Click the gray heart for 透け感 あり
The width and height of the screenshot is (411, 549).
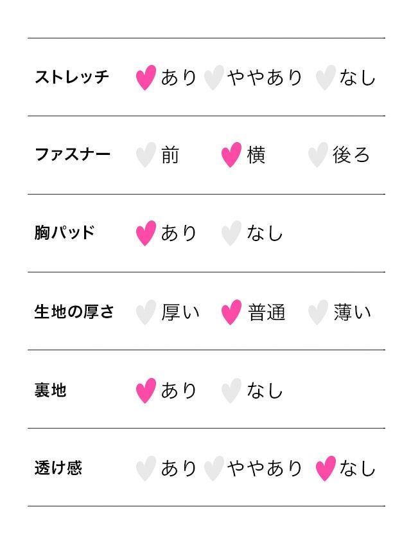pos(146,469)
